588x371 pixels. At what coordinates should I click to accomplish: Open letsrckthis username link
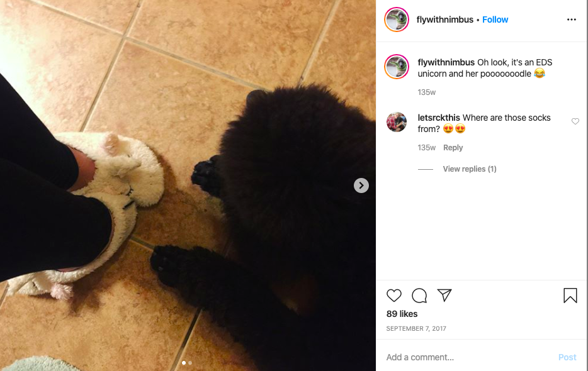[439, 118]
